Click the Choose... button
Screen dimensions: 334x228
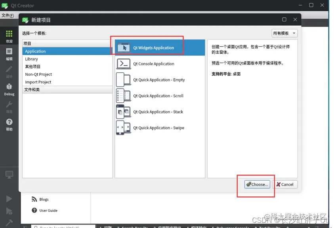tap(257, 184)
